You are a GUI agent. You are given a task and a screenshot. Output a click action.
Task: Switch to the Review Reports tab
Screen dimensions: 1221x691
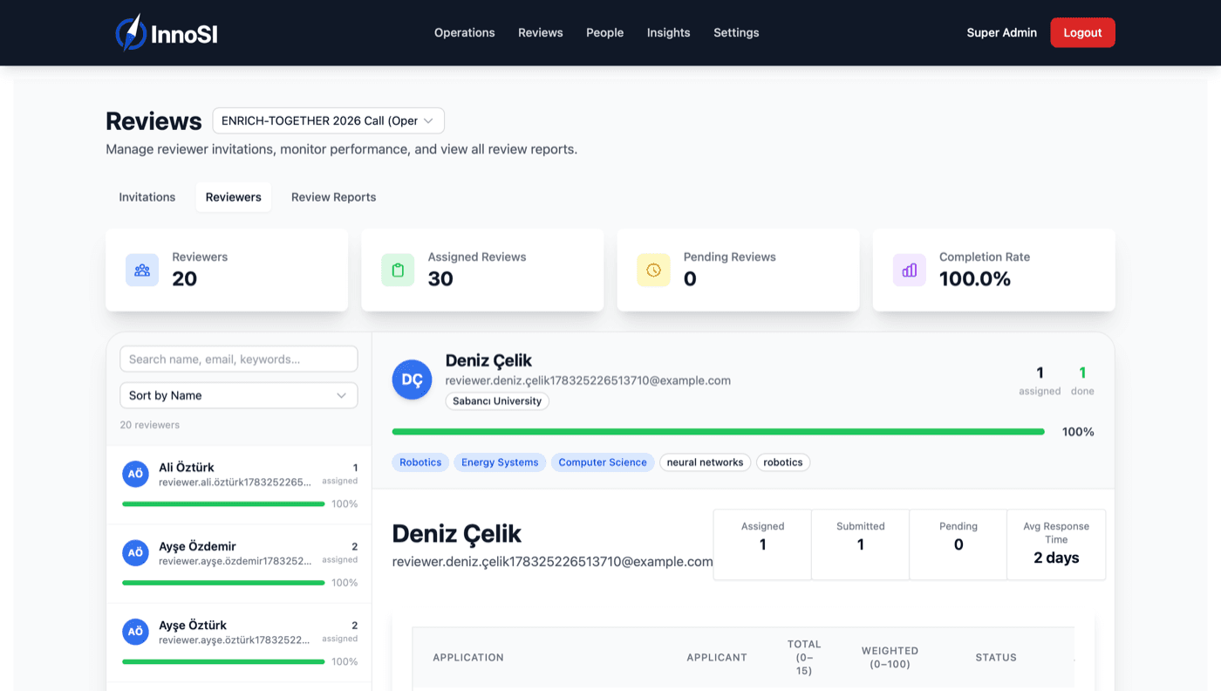pos(334,197)
